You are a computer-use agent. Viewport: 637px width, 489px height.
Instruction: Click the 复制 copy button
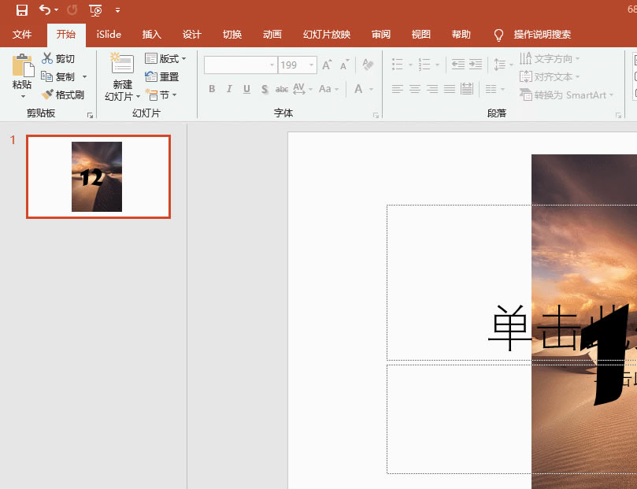[x=58, y=76]
